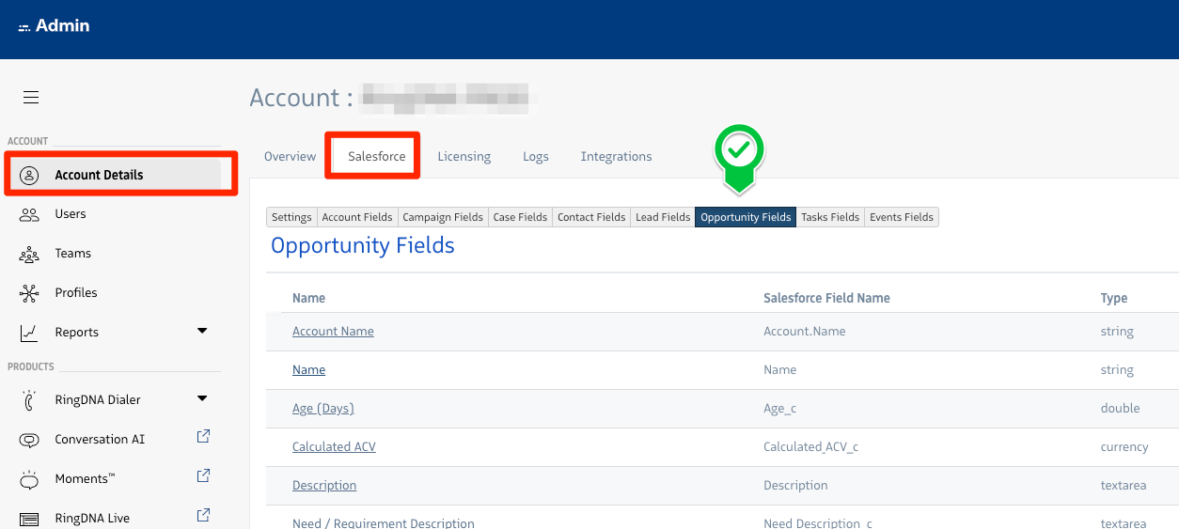The width and height of the screenshot is (1179, 529).
Task: Open RingDNA Live external link icon
Action: pyautogui.click(x=203, y=516)
